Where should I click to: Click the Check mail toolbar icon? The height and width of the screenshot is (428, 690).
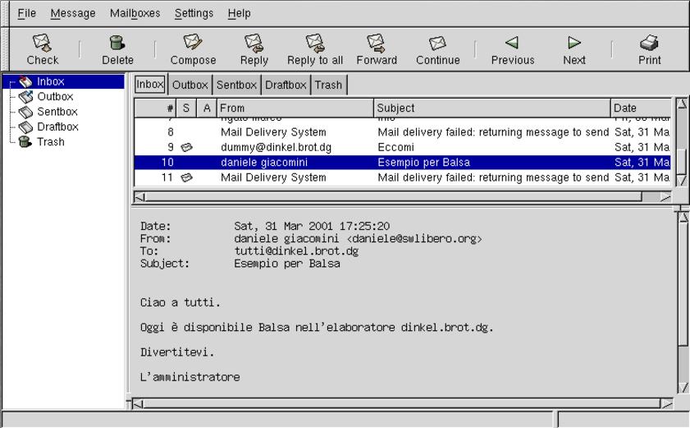42,49
